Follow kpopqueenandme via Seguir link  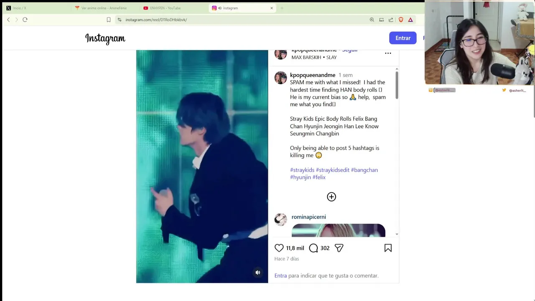pyautogui.click(x=350, y=50)
